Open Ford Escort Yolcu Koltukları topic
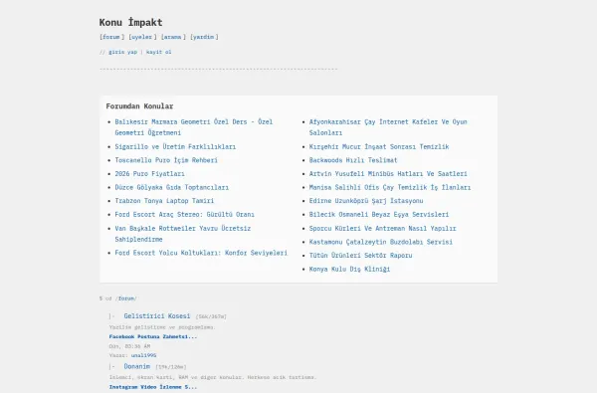The image size is (597, 393). click(x=201, y=253)
